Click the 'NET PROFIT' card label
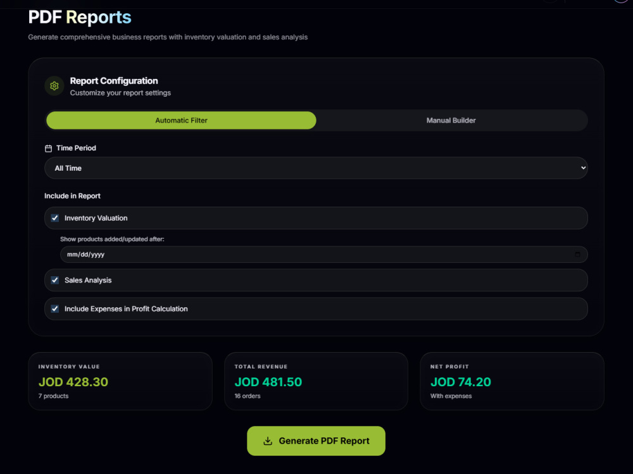The width and height of the screenshot is (633, 474). pyautogui.click(x=449, y=367)
